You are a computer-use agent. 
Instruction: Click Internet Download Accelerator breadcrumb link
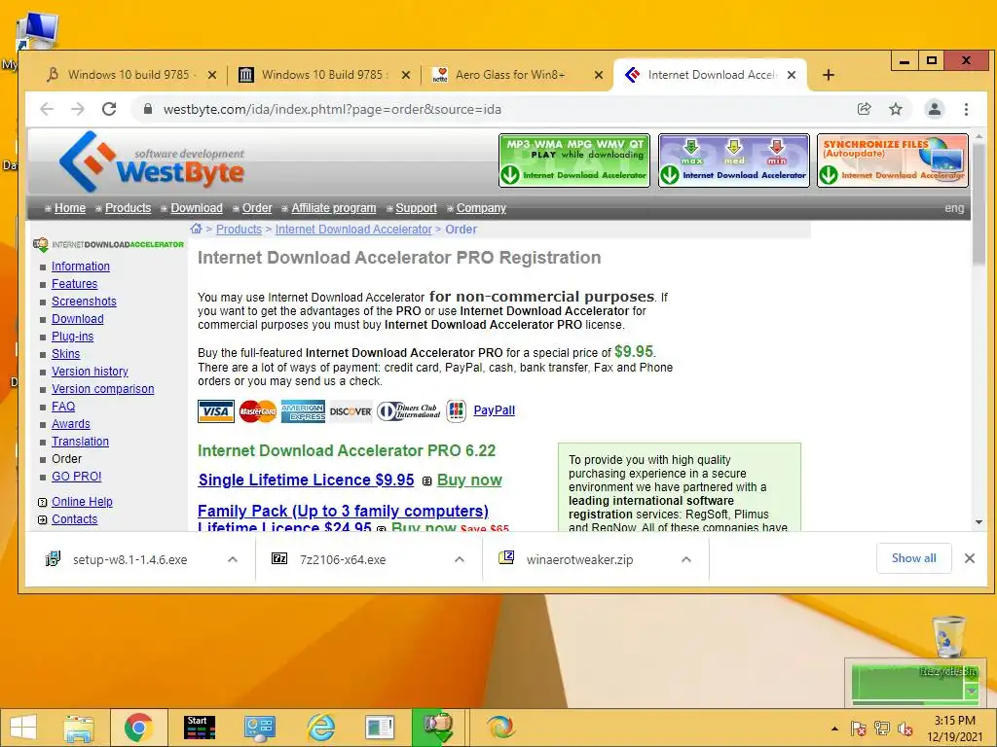[353, 230]
